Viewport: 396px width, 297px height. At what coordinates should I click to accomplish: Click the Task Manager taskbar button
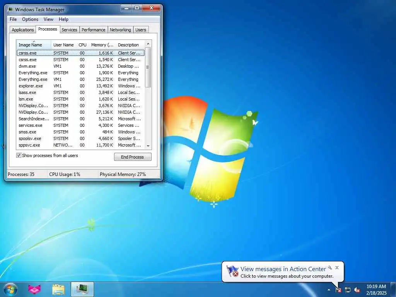tap(82, 289)
